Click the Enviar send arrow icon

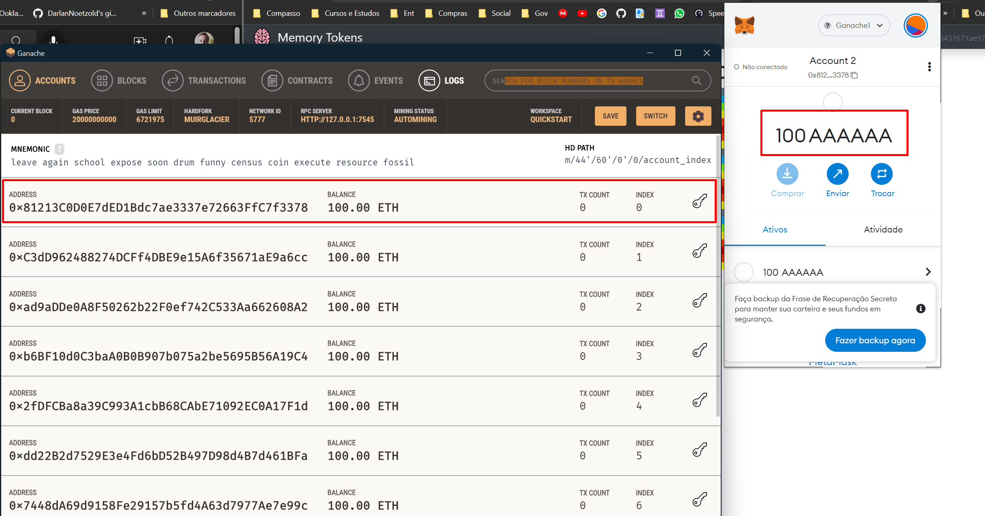click(x=837, y=174)
